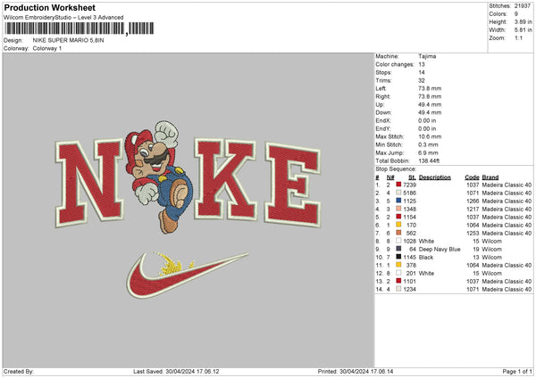Click the Trims value '32'
536x378 pixels.
[422, 80]
